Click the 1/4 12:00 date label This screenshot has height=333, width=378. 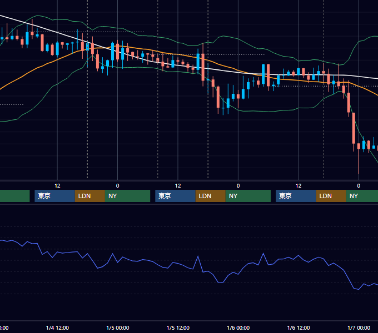click(57, 327)
